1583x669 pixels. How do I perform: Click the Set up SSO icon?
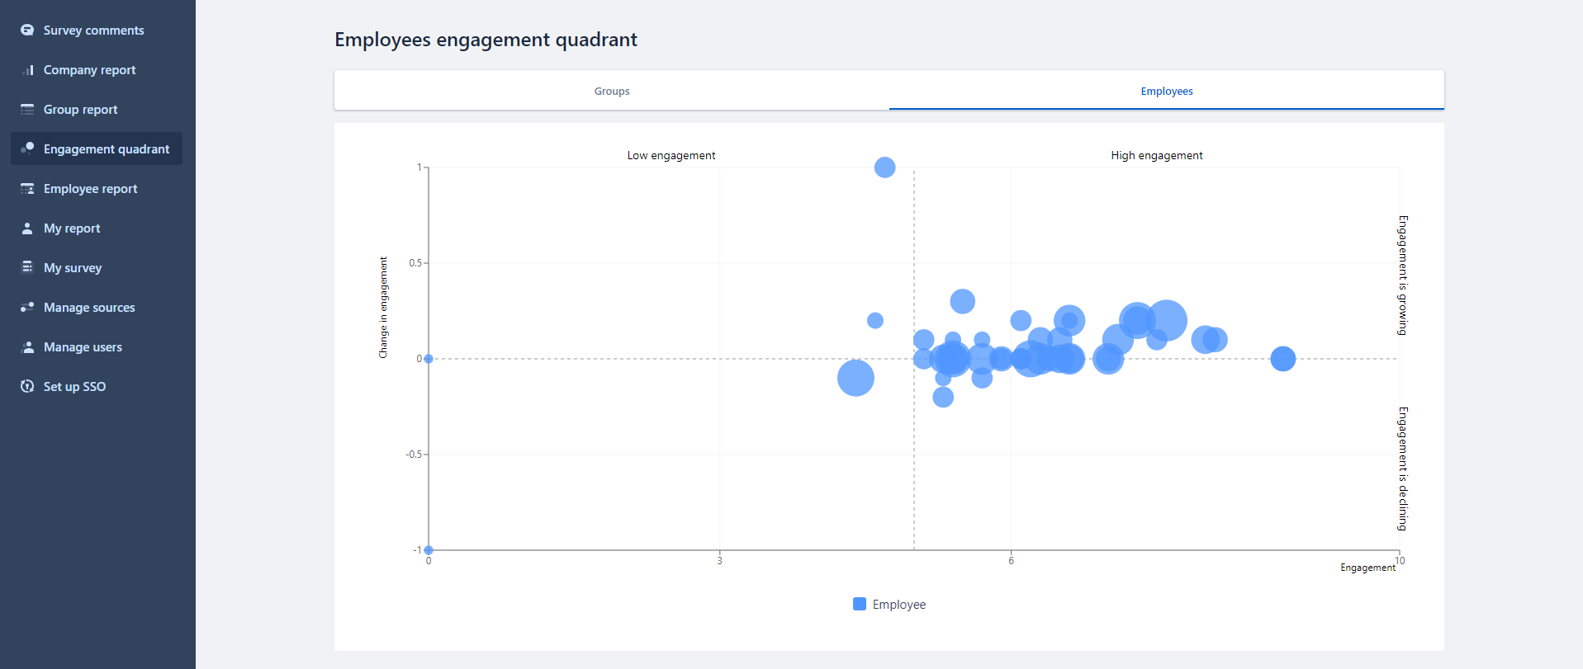(27, 386)
